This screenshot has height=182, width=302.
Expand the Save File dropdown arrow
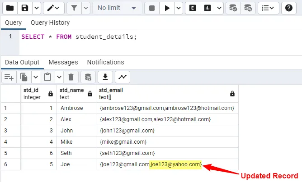[37, 8]
